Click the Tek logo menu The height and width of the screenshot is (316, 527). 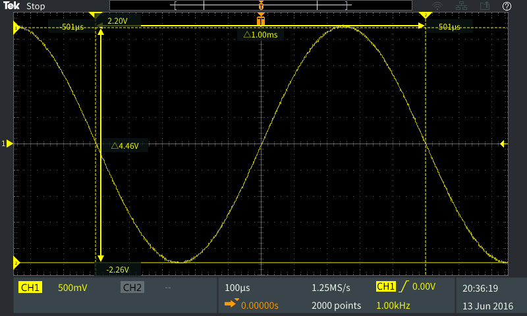13,6
